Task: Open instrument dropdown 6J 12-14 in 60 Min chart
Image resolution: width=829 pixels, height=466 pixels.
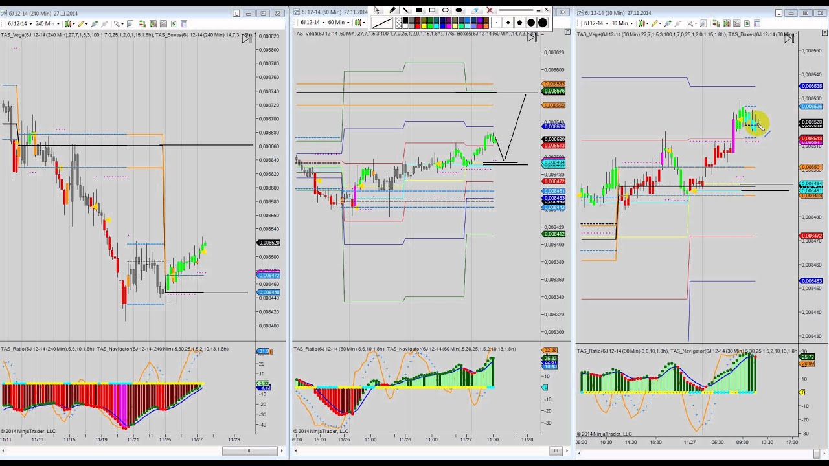Action: click(x=312, y=23)
